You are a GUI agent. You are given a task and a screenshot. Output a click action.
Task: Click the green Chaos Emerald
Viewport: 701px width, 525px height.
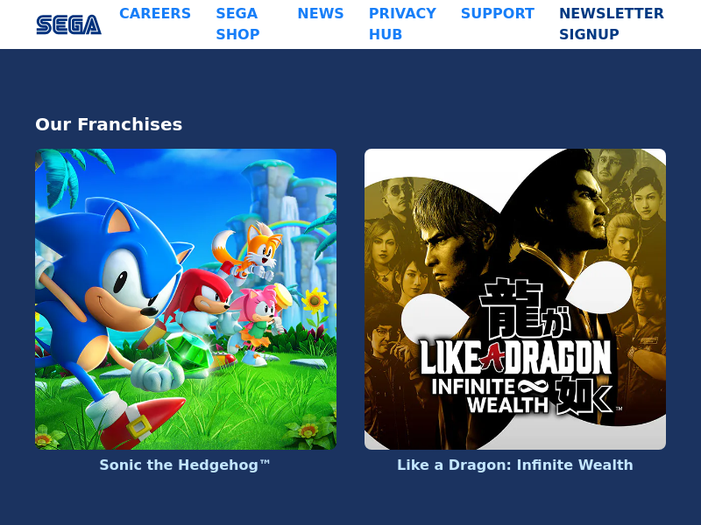tap(191, 351)
